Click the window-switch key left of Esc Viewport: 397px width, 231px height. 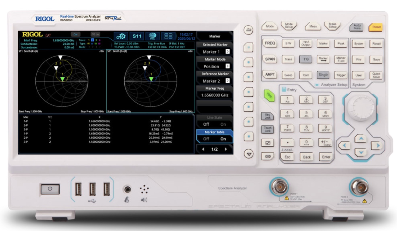pos(268,156)
